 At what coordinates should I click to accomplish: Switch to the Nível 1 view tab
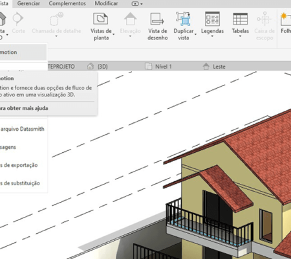click(158, 67)
